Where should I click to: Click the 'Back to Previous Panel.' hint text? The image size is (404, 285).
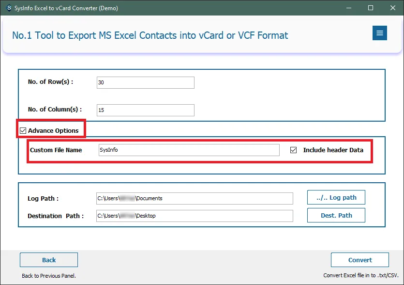(49, 276)
